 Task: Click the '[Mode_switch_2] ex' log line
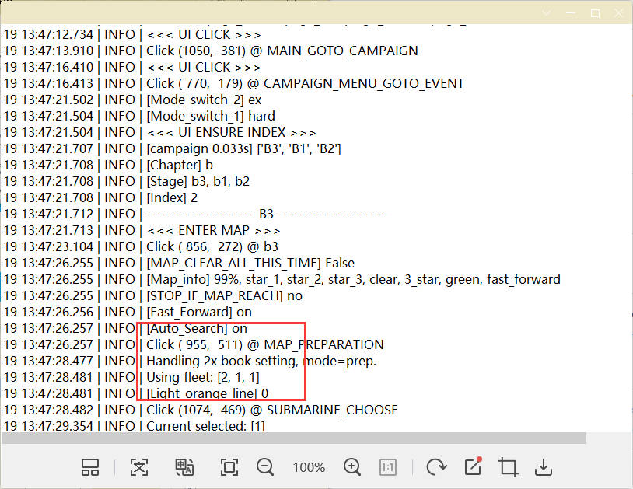click(204, 100)
